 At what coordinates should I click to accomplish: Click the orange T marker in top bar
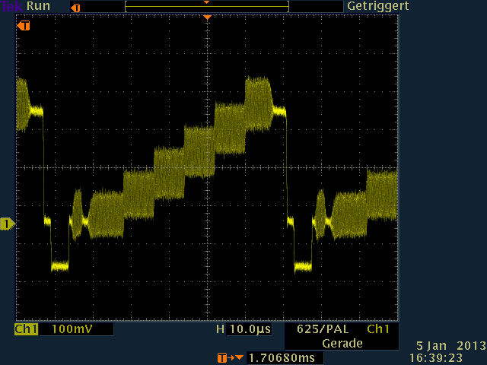(x=74, y=7)
